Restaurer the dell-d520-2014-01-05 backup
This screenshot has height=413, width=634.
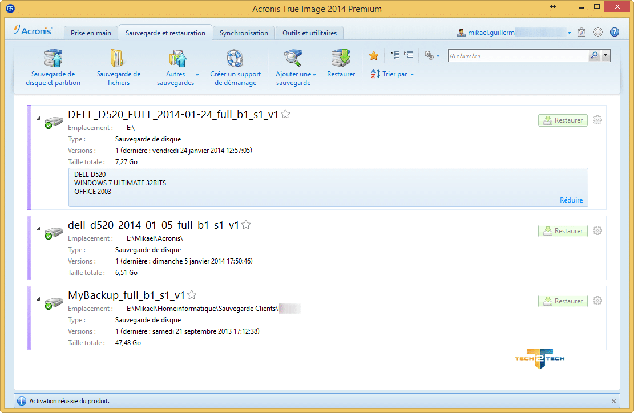563,231
